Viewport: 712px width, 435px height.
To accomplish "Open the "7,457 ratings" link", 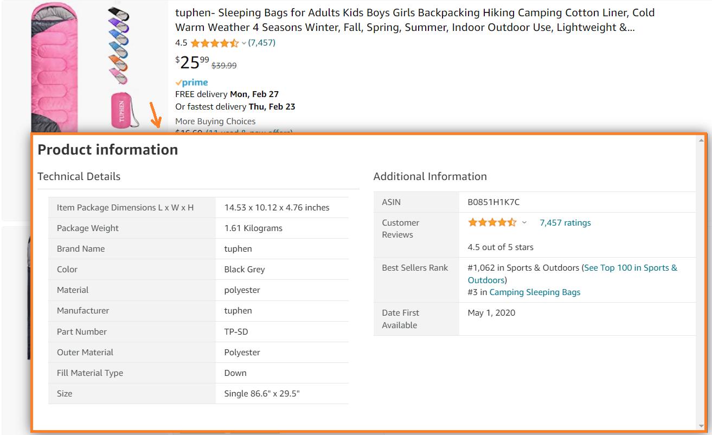I will (x=565, y=222).
